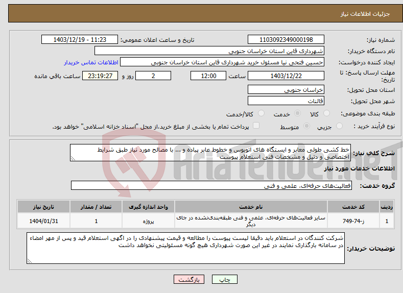The height and width of the screenshot is (293, 403).
Task: Click the اطلاعات خدمات مورد نیاز section heading
Action: coord(359,168)
